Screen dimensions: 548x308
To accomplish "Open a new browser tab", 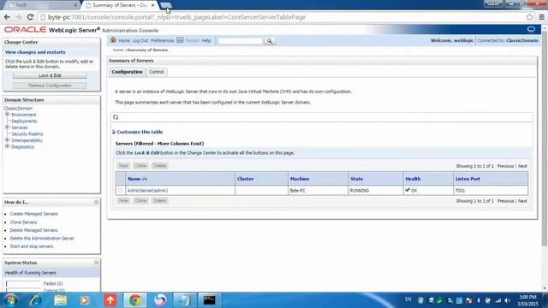I will pyautogui.click(x=165, y=5).
